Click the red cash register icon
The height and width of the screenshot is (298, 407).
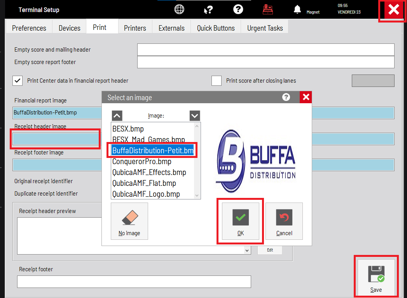[x=267, y=9]
